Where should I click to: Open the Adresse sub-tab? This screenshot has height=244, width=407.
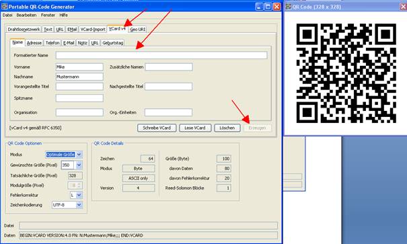click(34, 43)
